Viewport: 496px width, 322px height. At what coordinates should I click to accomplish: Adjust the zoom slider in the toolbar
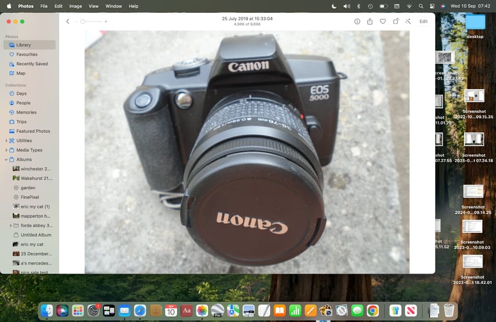91,21
